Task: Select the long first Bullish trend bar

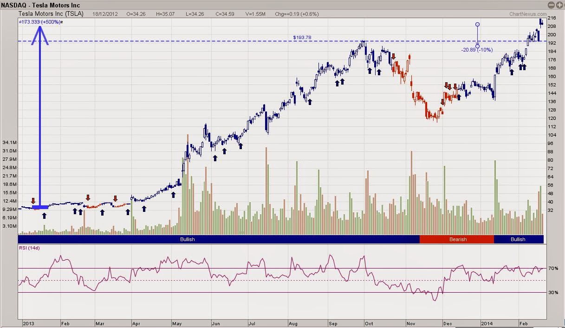Action: 218,239
